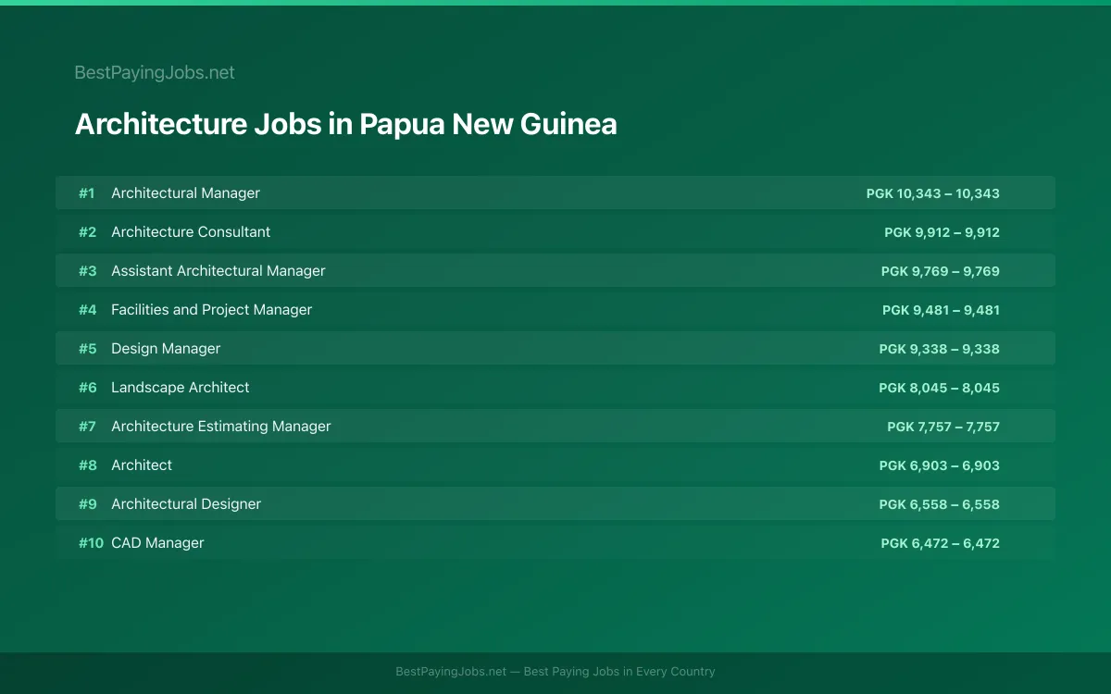Click the Architecture Estimating Manager job title
The image size is (1111, 694).
point(221,427)
